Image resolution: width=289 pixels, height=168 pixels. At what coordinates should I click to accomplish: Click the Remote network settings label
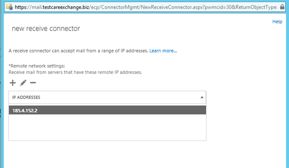(37, 66)
